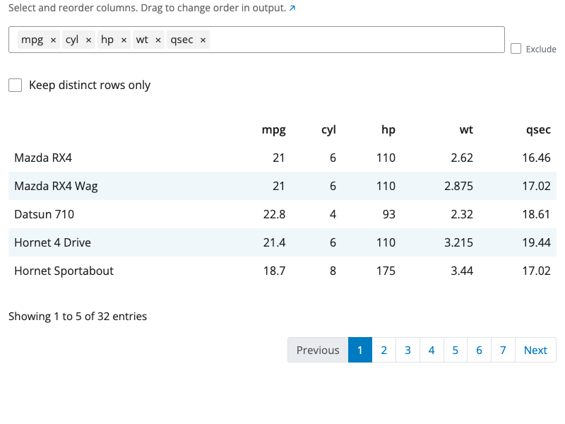Switch to page 7 of results
This screenshot has width=565, height=424.
point(503,350)
